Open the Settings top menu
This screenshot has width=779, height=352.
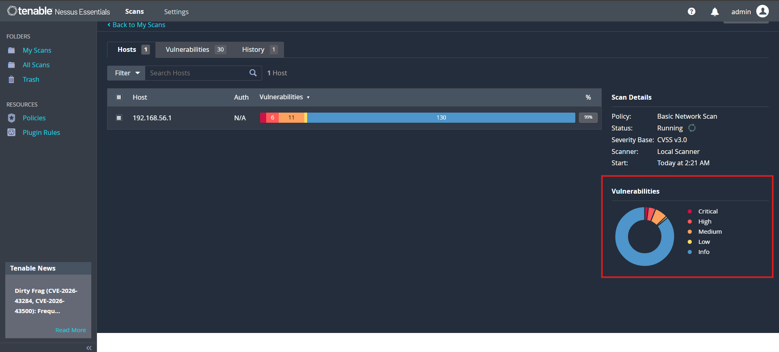coord(176,12)
